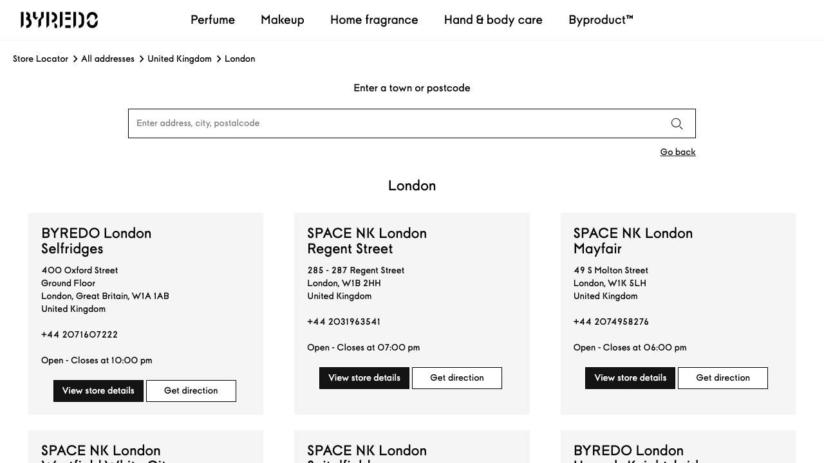Screen dimensions: 824x463
Task: Open the SPACE NK Spitalfields store card
Action: [367, 451]
